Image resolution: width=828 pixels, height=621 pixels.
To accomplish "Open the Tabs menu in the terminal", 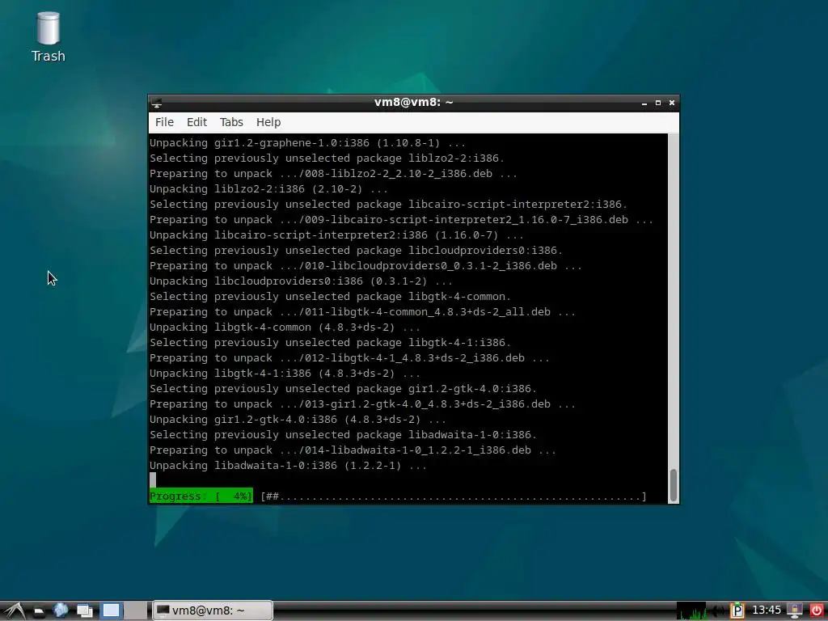I will [231, 122].
